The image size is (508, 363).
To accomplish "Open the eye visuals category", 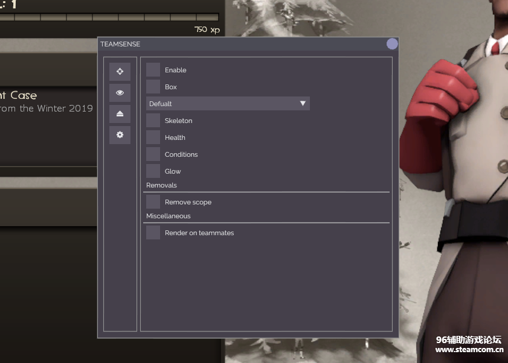I will click(x=120, y=92).
